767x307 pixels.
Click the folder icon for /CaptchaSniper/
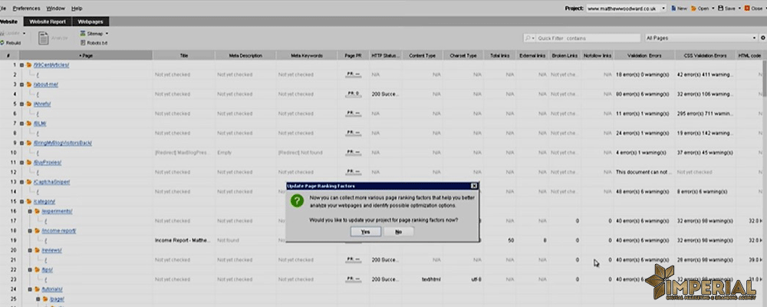[x=29, y=182]
